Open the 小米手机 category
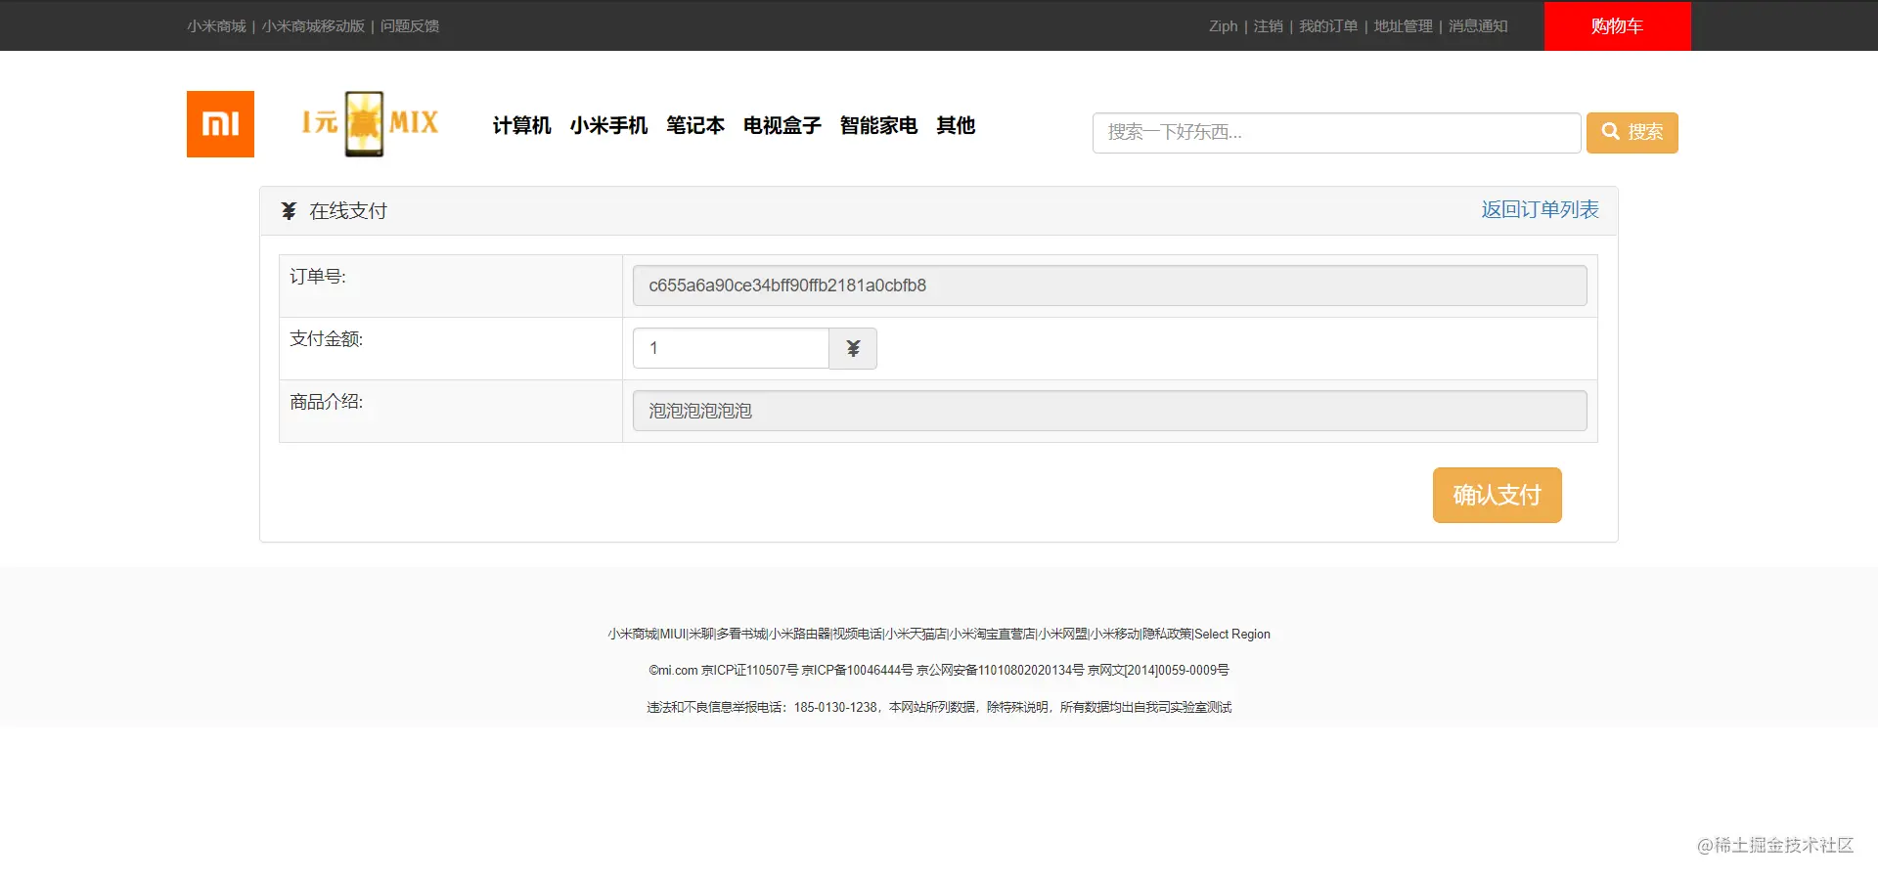This screenshot has width=1878, height=879. click(608, 125)
